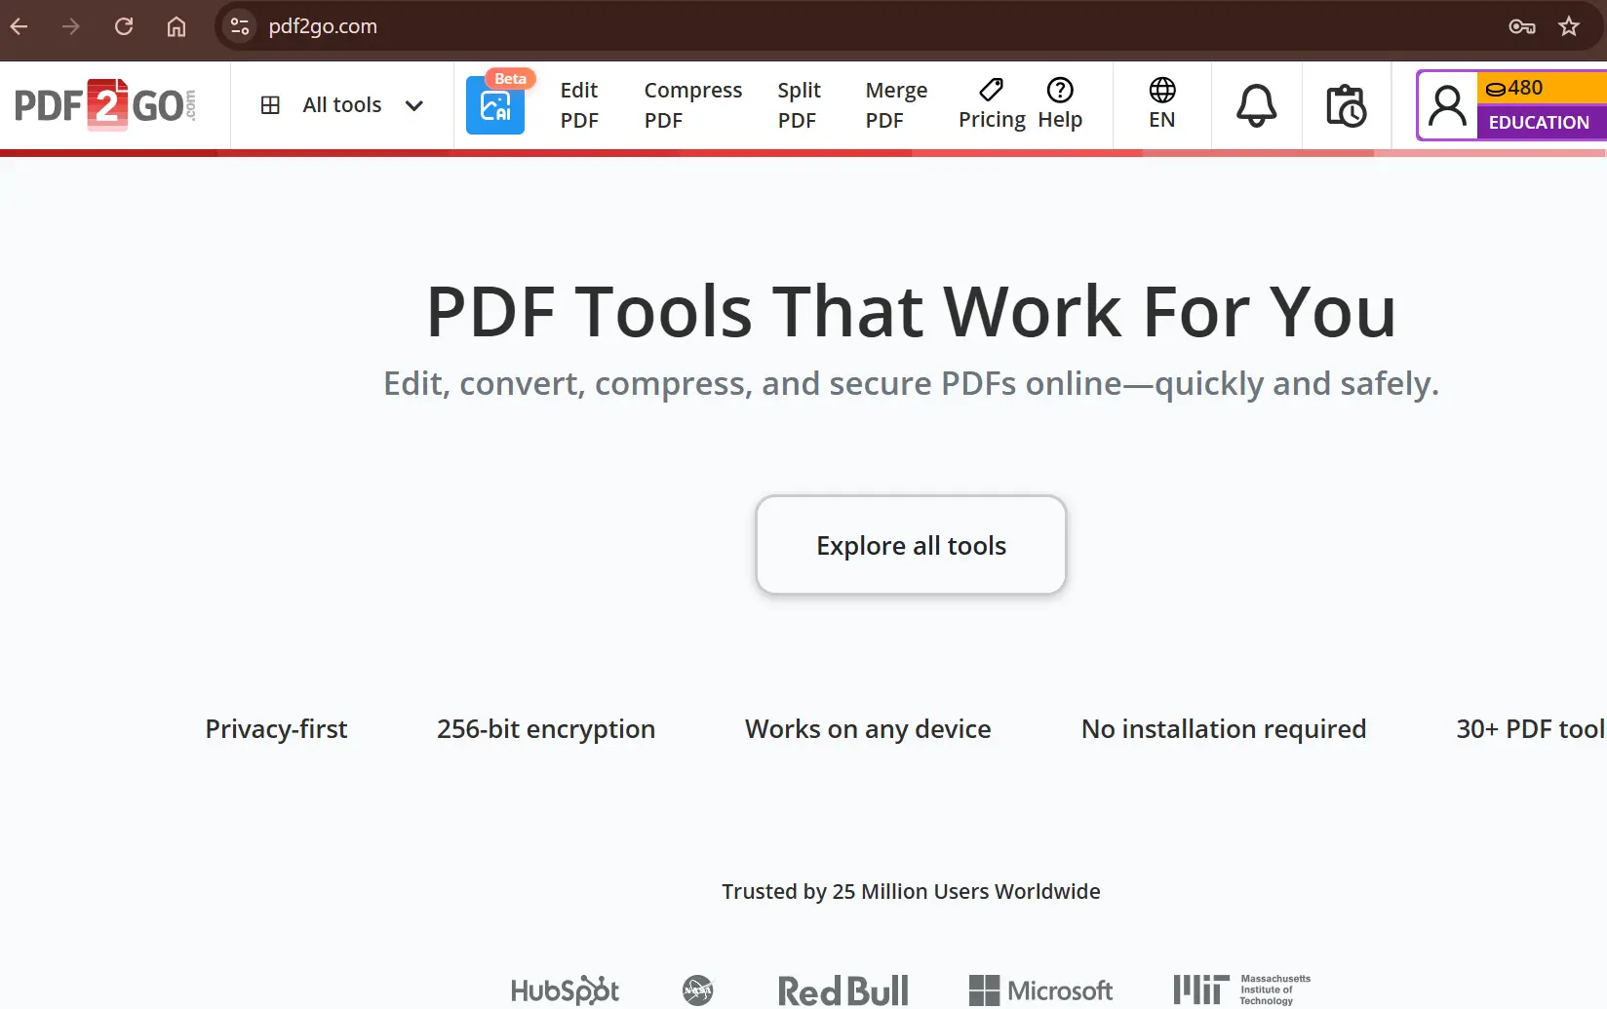This screenshot has width=1607, height=1009.
Task: Click the browser reload icon
Action: pyautogui.click(x=124, y=26)
